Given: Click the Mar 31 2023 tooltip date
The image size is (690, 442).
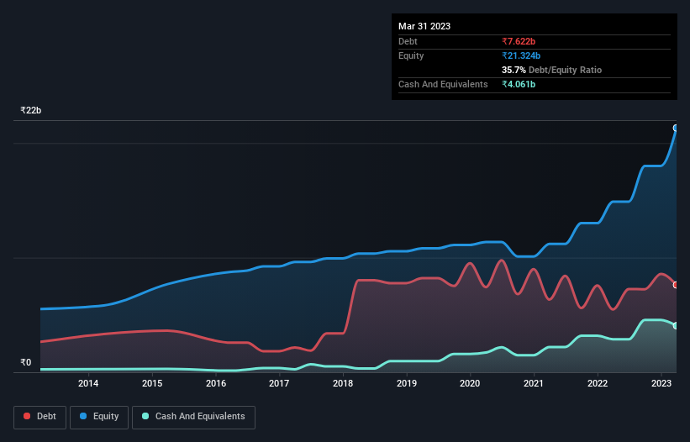Looking at the screenshot, I should click(x=424, y=26).
